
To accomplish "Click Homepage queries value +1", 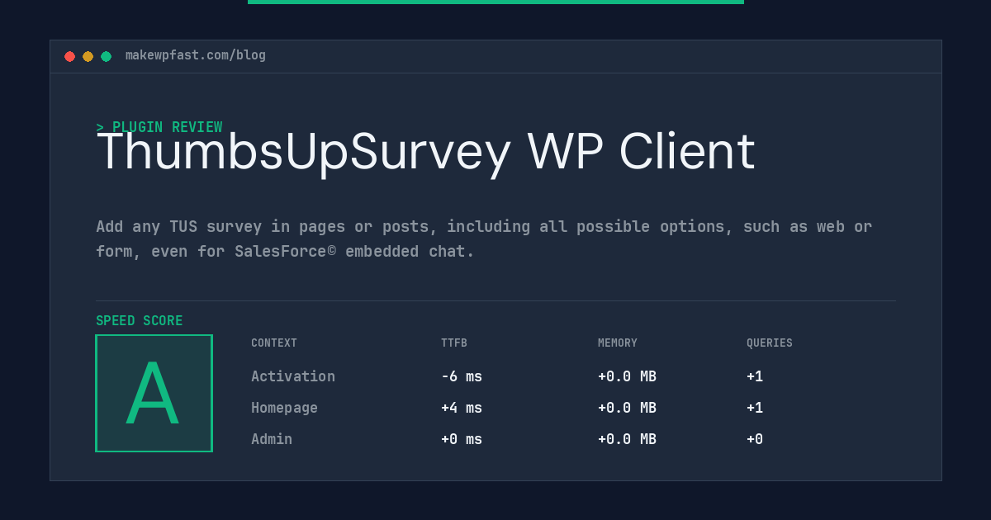I will [x=755, y=408].
